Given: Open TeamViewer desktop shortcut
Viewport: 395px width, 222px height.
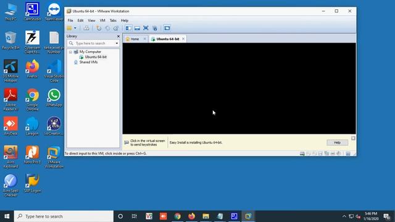Looking at the screenshot, I should pyautogui.click(x=54, y=12).
